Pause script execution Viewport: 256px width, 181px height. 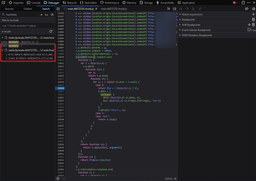[x=181, y=9]
